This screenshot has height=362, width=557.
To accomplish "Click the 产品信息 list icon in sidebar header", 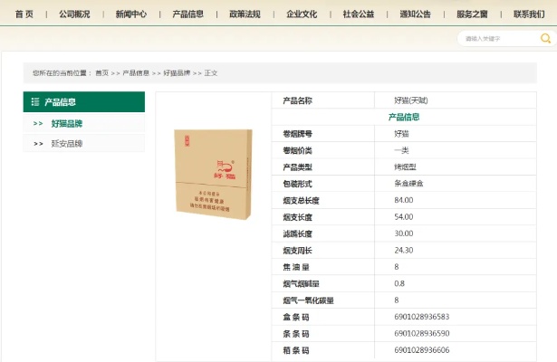I will point(35,102).
